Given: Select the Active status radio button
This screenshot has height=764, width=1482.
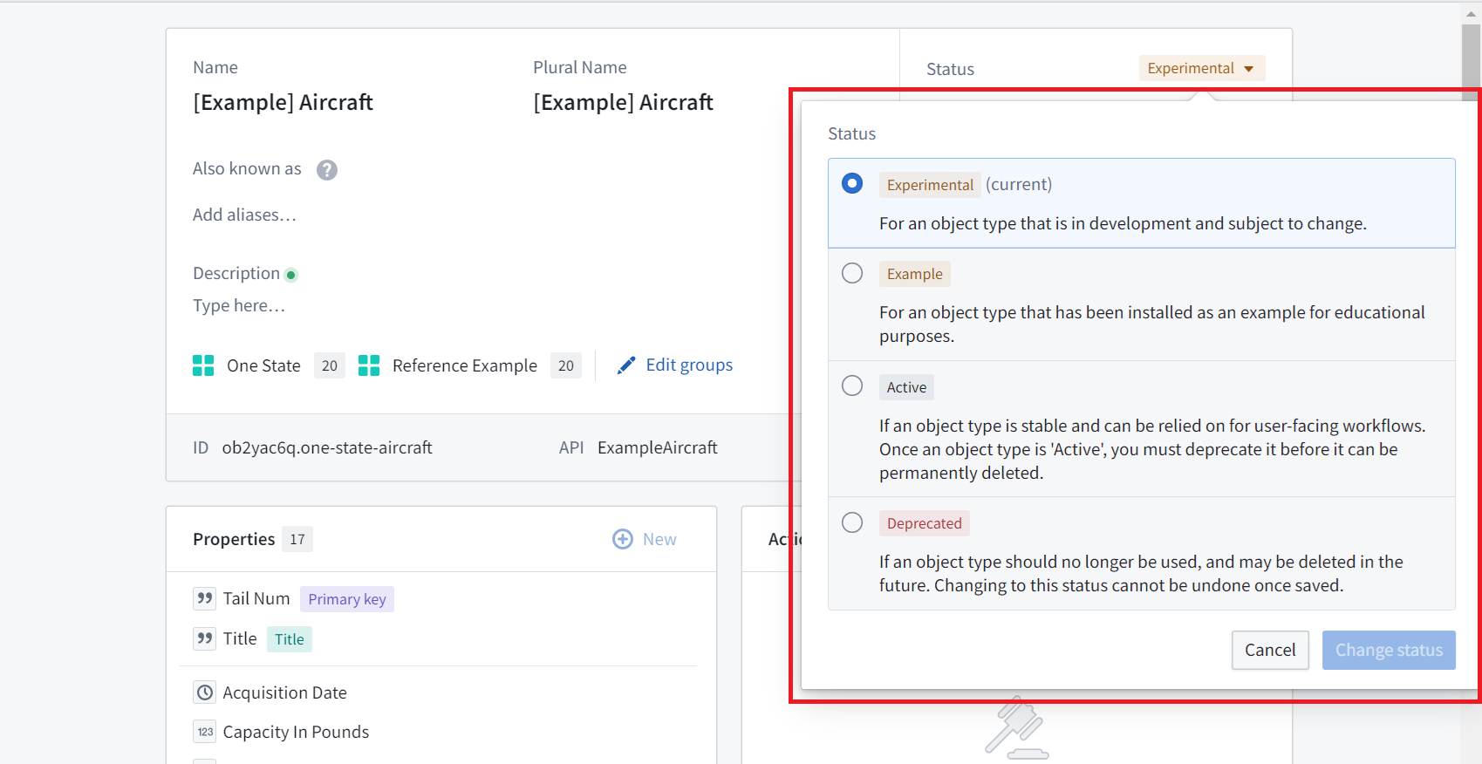Looking at the screenshot, I should (852, 385).
